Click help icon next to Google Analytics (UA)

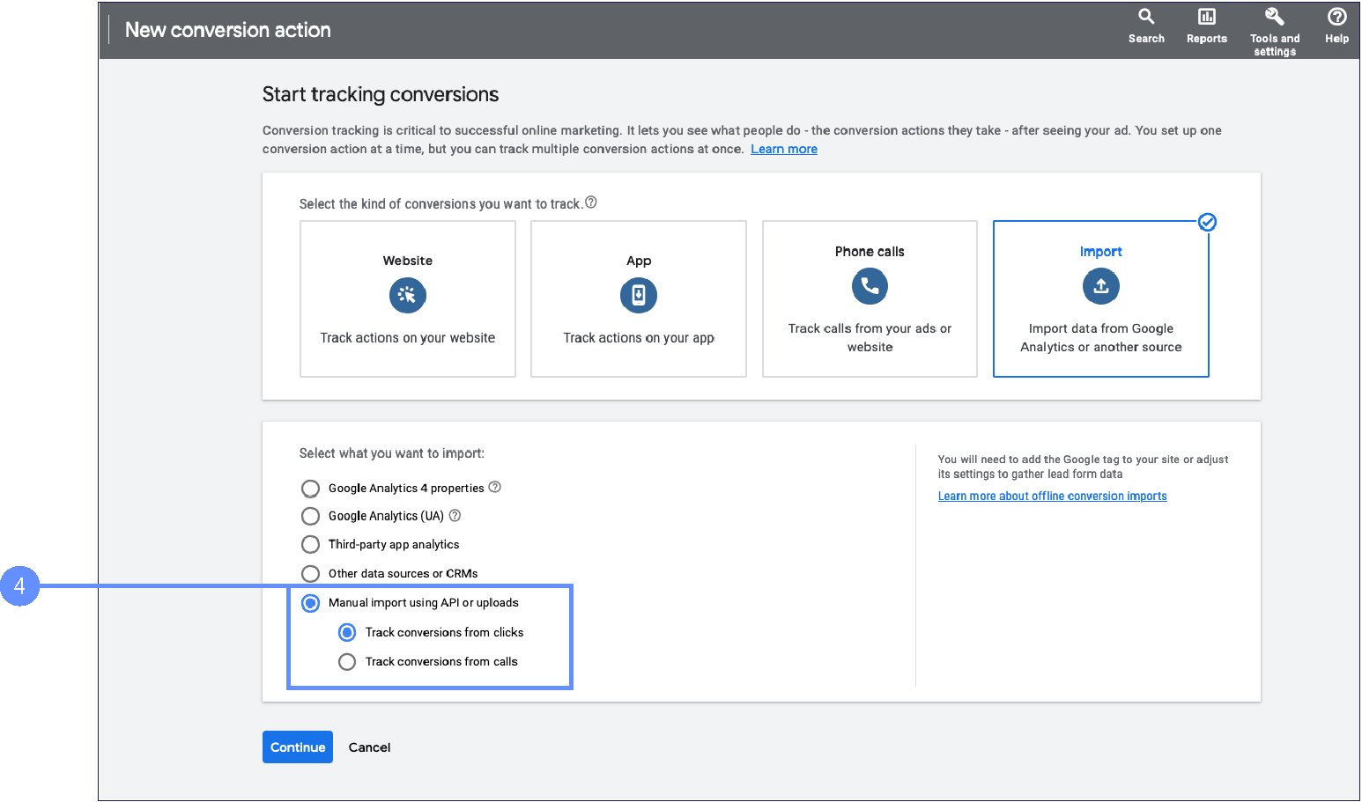click(x=455, y=516)
